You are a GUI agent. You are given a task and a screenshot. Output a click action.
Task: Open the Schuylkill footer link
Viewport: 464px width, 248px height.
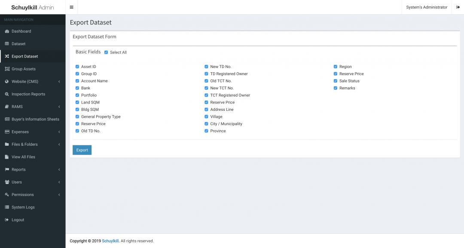tap(110, 241)
